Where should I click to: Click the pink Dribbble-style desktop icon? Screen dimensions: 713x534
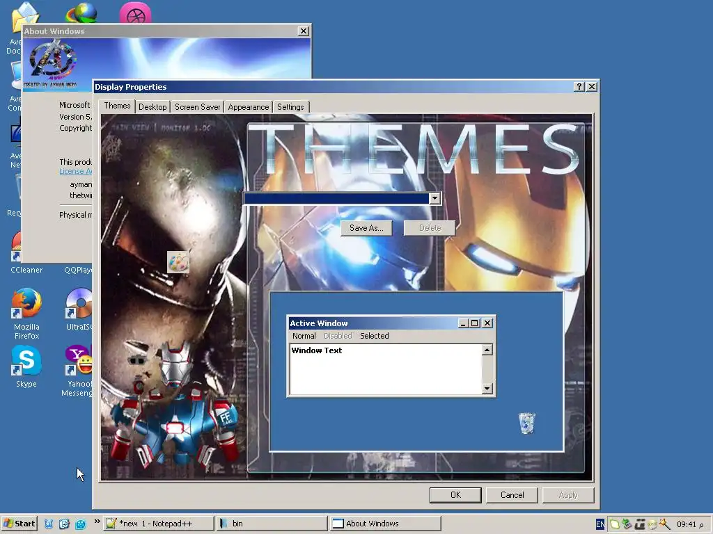(135, 14)
